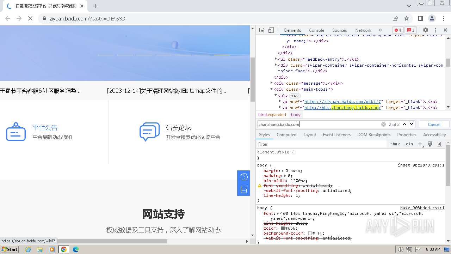
Task: Toggle the .cls element classes panel
Action: coord(408,144)
